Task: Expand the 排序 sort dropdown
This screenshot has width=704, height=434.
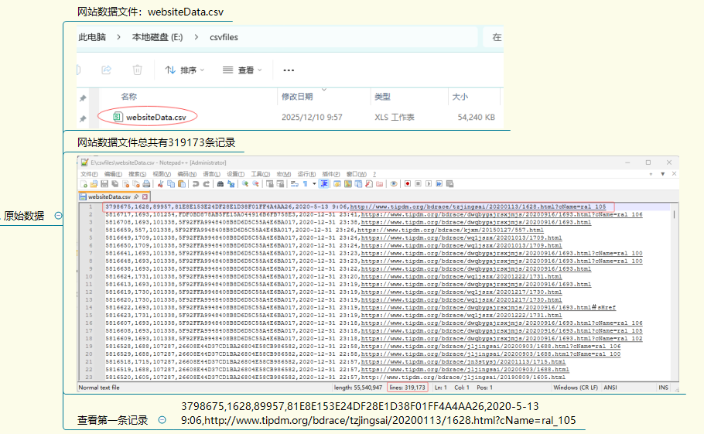Action: coord(183,70)
